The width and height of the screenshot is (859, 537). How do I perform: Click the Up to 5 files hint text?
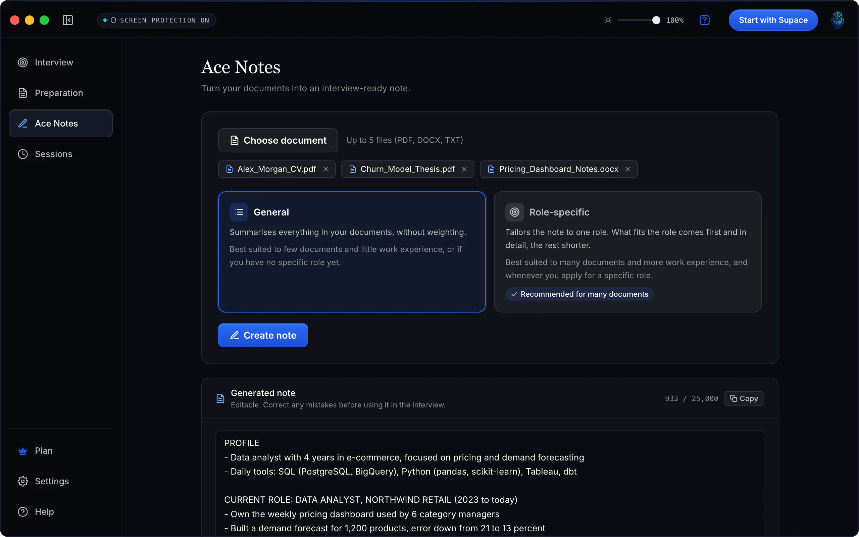pos(405,140)
